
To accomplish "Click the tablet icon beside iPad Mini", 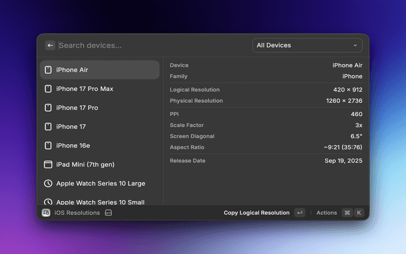I will point(48,164).
